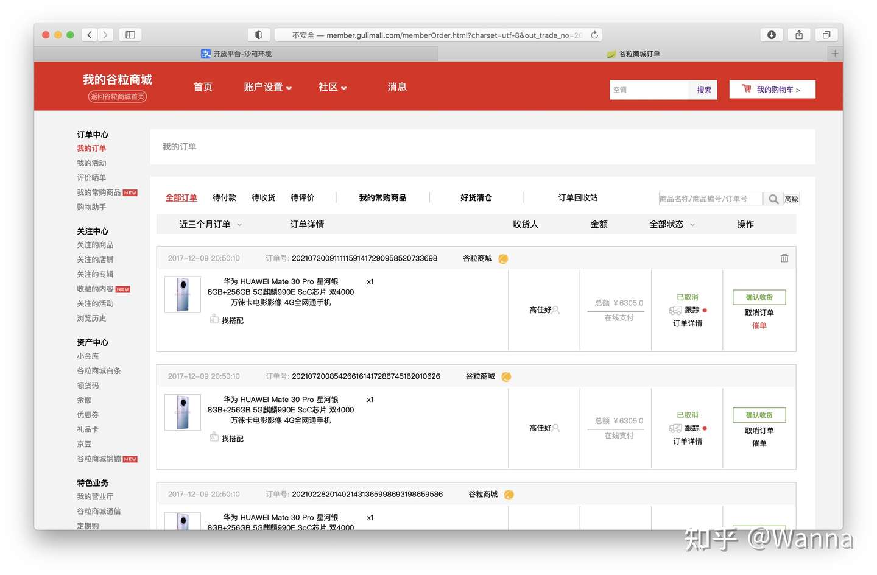The image size is (877, 575).
Task: Select the 待评价 tab
Action: pos(302,198)
